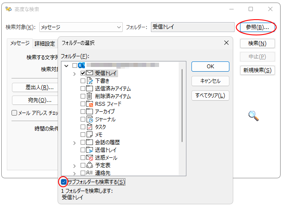Click the 予定表 calendar icon
Screen dimensions: 281x206
tap(90, 165)
